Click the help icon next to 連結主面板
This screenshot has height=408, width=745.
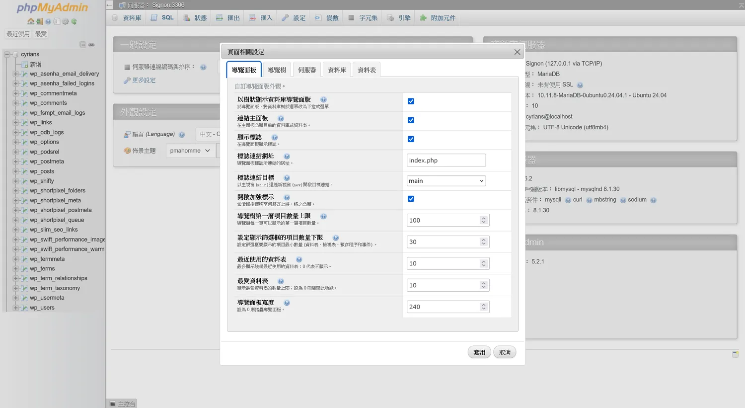coord(281,119)
